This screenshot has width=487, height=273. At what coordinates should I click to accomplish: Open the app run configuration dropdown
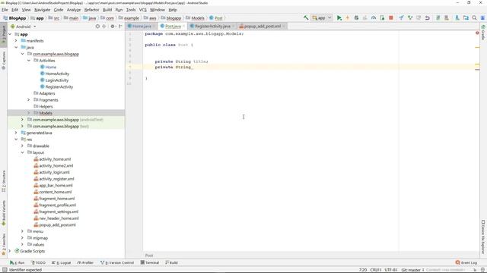(322, 18)
